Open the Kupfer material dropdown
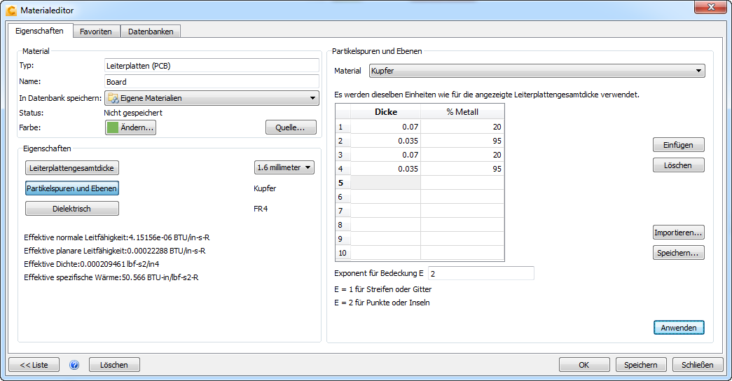Viewport: 732px width, 381px height. 537,71
